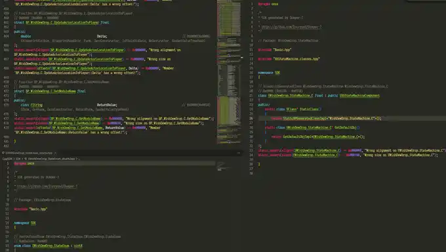Click the GetDefaultObj() function name
The height and width of the screenshot is (252, 446).
[347, 127]
